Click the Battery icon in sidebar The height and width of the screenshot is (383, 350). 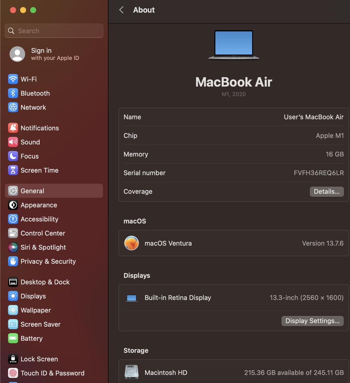pos(13,338)
